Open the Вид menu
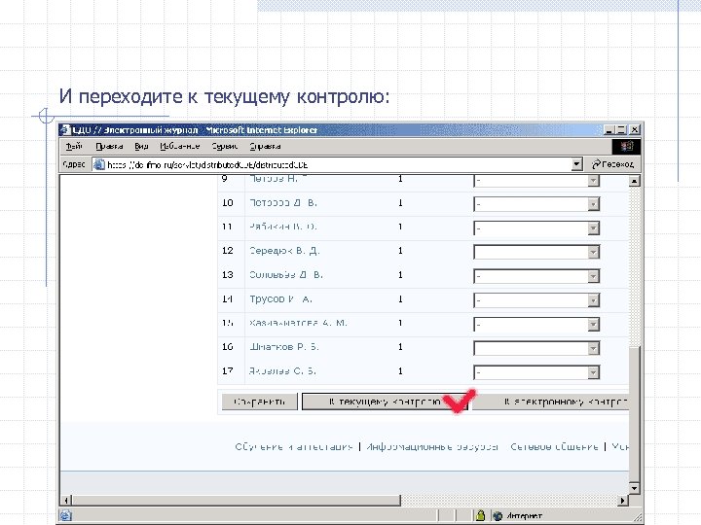This screenshot has width=701, height=525. 141,146
